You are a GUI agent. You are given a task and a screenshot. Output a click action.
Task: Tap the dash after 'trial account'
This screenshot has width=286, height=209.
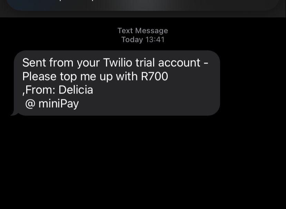pos(206,63)
